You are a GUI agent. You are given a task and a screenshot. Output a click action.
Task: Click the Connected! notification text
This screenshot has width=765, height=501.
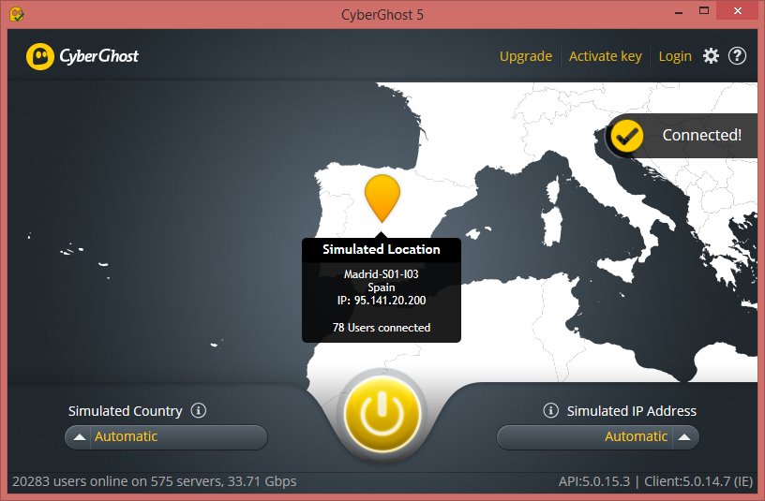(701, 135)
